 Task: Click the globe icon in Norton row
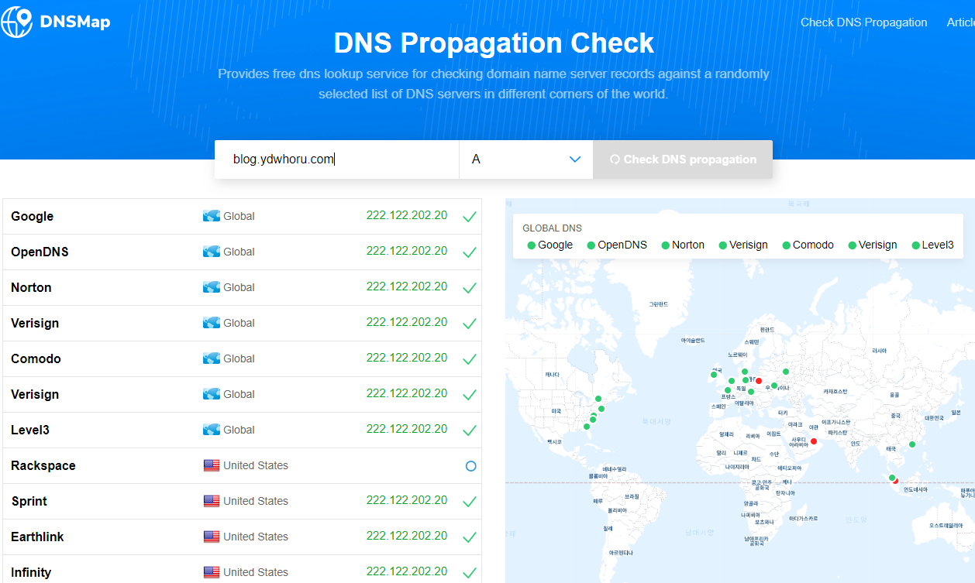pyautogui.click(x=212, y=287)
